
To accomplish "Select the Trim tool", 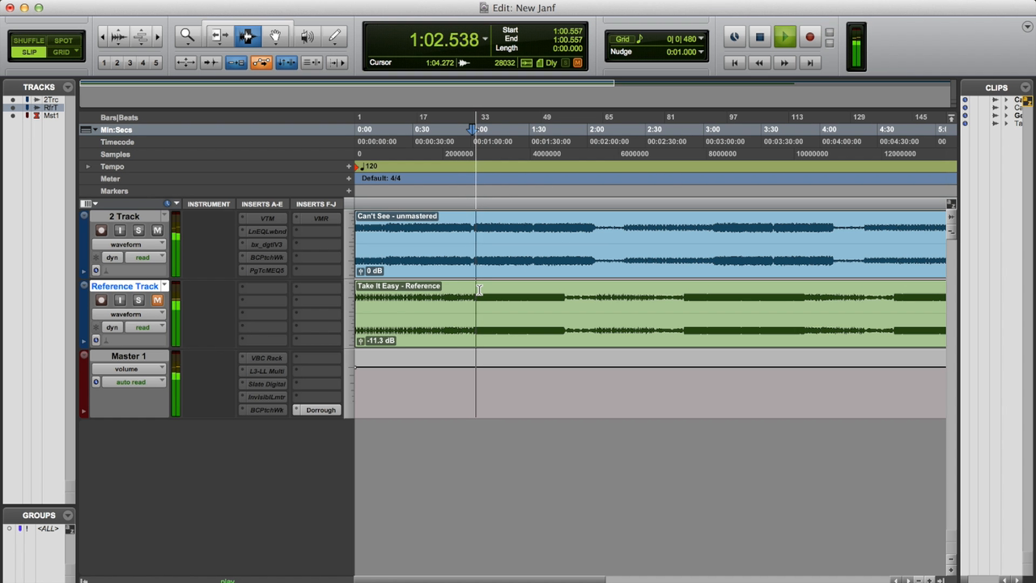I will click(x=219, y=36).
